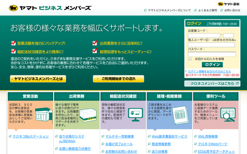Click the magnifier monitor icon in 便利ツール
This screenshot has height=154, width=247.
pos(228,115)
